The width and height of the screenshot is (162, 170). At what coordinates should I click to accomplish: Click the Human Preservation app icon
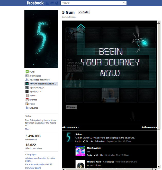click(27, 84)
